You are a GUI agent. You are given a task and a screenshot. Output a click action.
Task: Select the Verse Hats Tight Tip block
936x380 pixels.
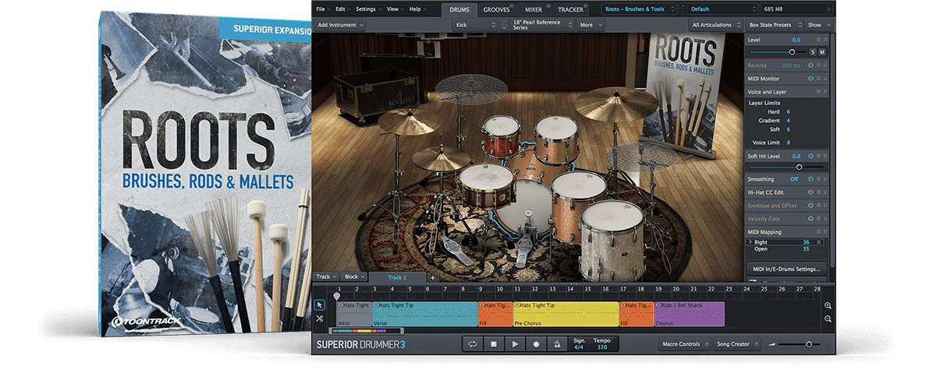click(x=424, y=314)
